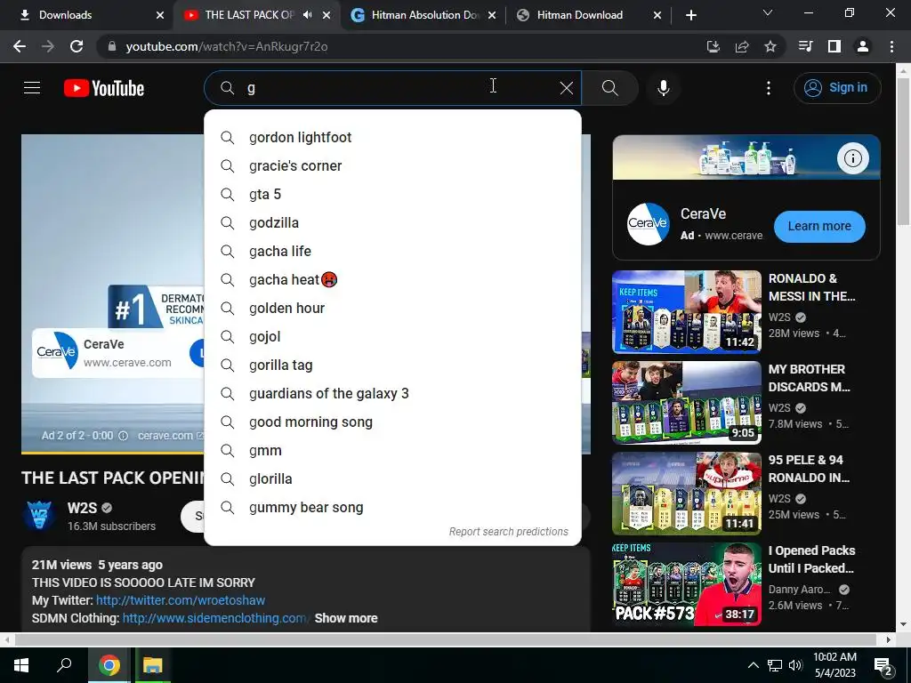Image resolution: width=911 pixels, height=683 pixels.
Task: Open Chrome profile icon
Action: point(863,46)
